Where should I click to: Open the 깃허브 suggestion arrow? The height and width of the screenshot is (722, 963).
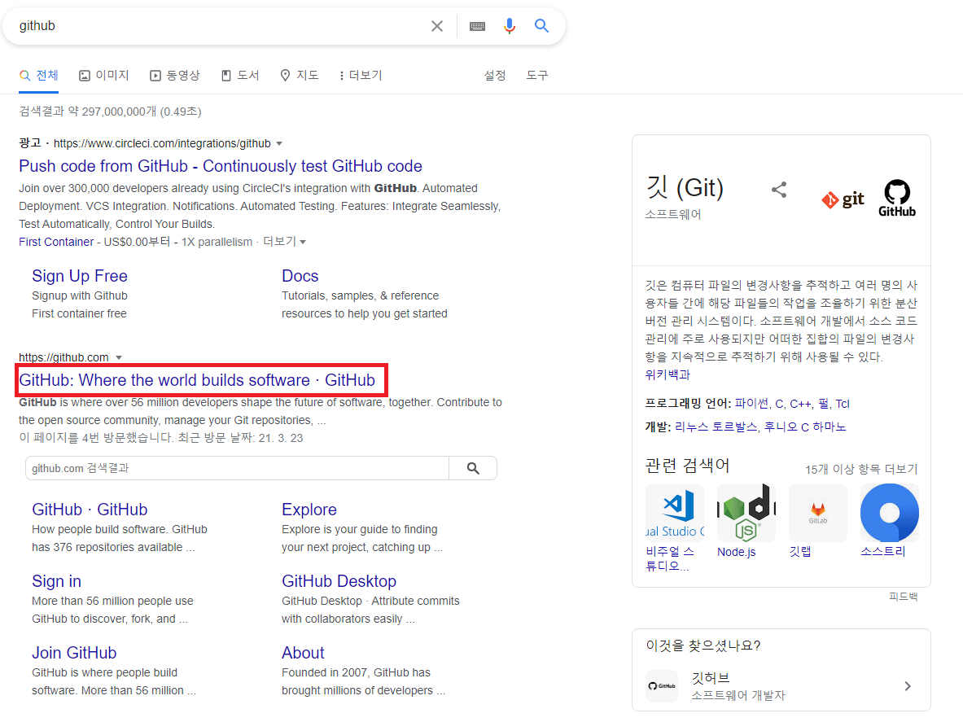[x=908, y=686]
